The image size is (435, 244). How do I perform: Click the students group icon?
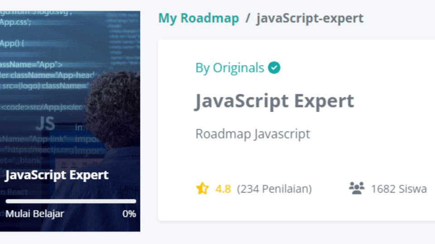pos(357,188)
